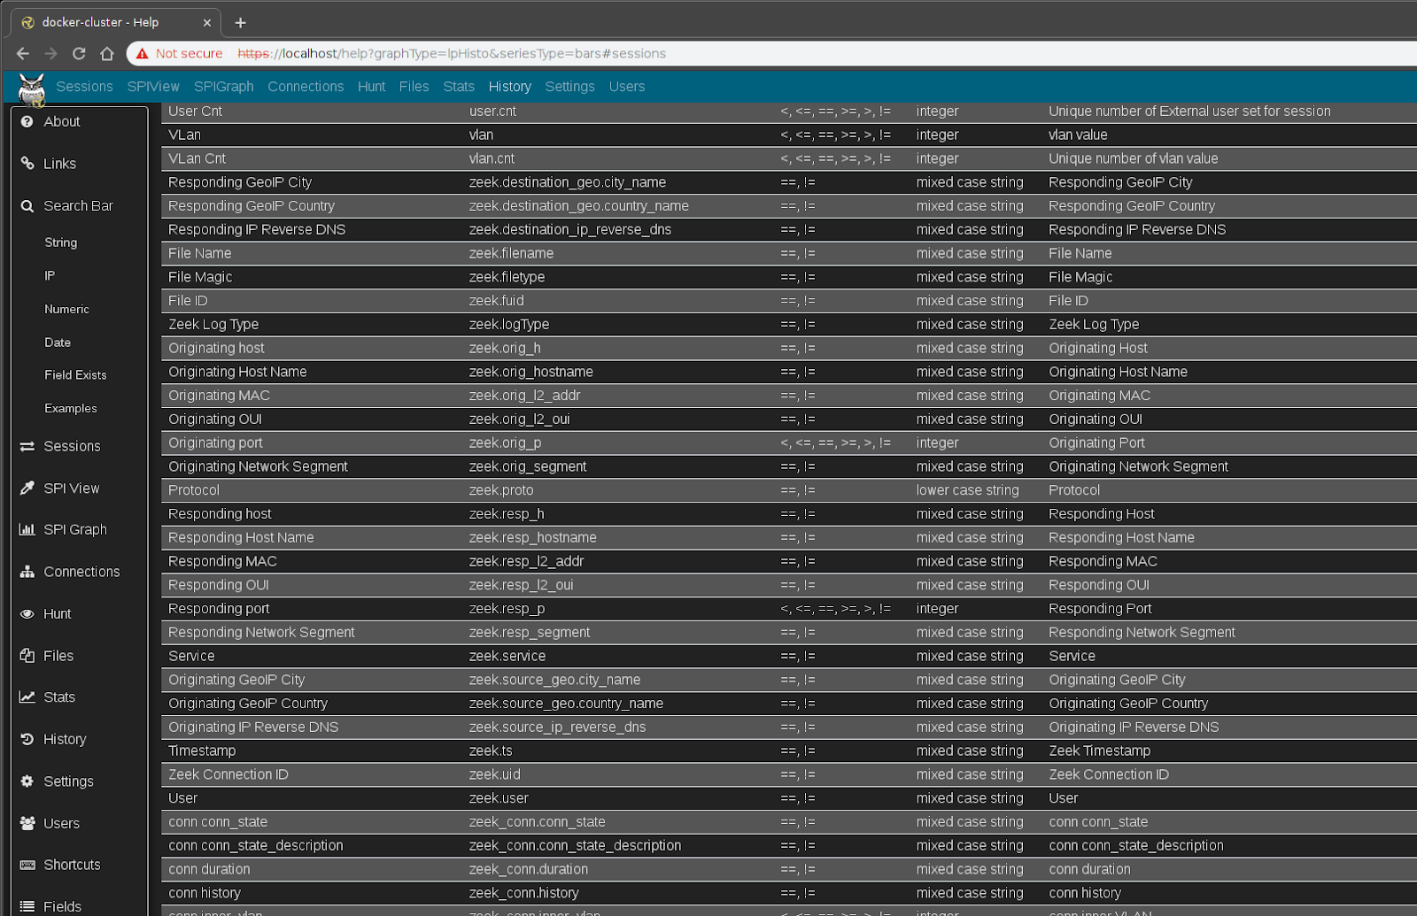The width and height of the screenshot is (1417, 916).
Task: Select the Links chain icon in sidebar
Action: point(27,163)
